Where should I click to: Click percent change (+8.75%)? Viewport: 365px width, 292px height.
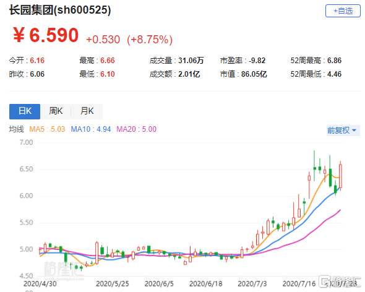(150, 40)
